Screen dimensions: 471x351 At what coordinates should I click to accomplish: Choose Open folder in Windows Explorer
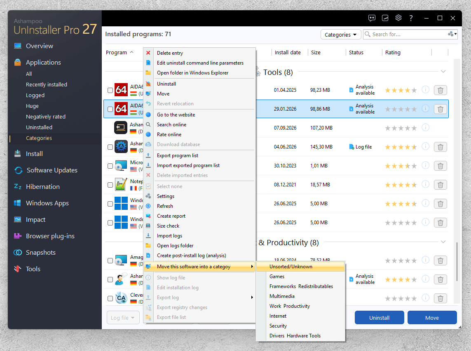(192, 72)
